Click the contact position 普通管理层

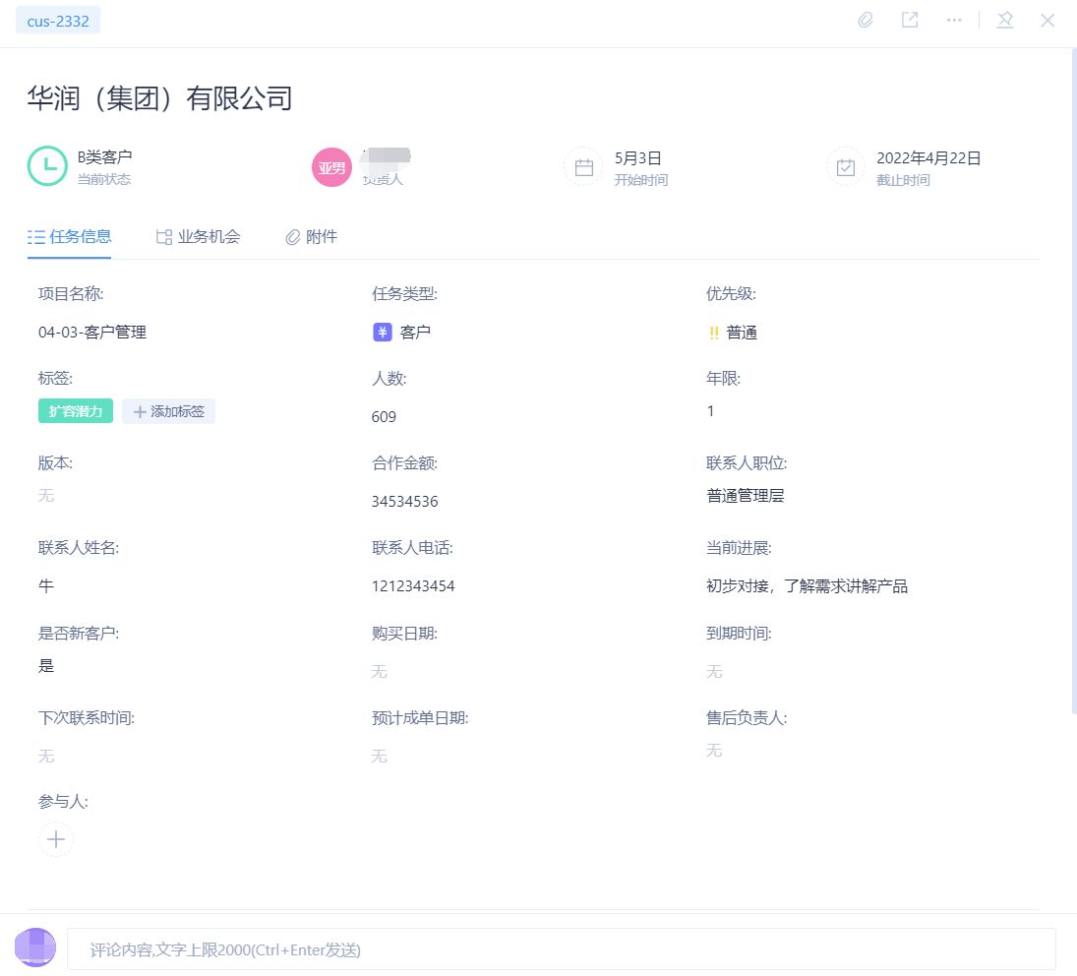pos(746,496)
